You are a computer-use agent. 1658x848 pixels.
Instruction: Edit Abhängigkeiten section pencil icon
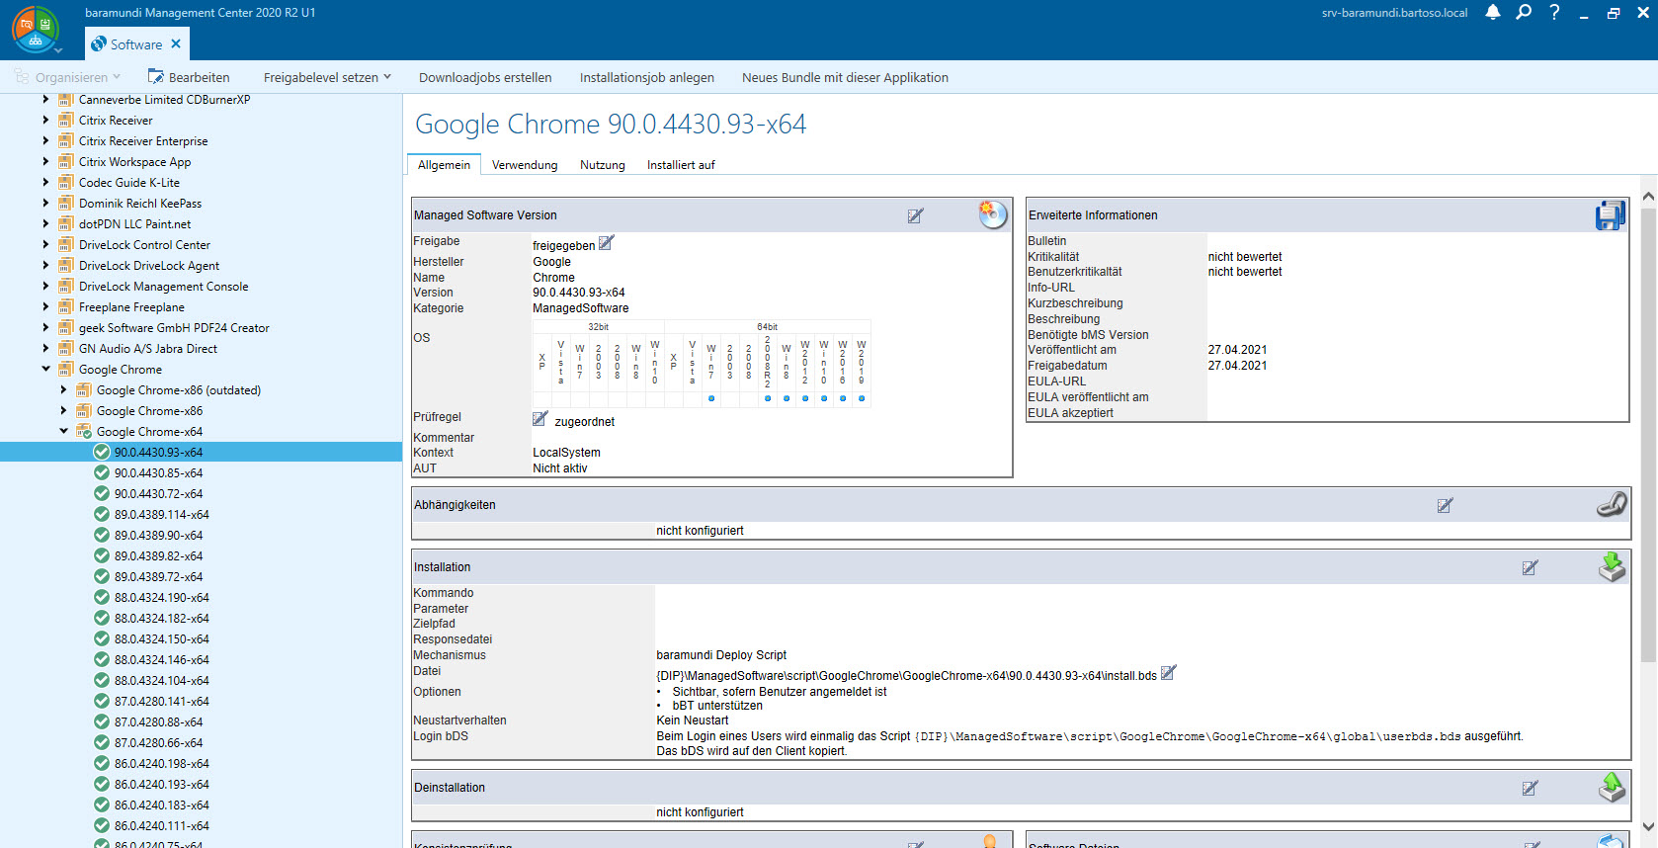click(1445, 505)
